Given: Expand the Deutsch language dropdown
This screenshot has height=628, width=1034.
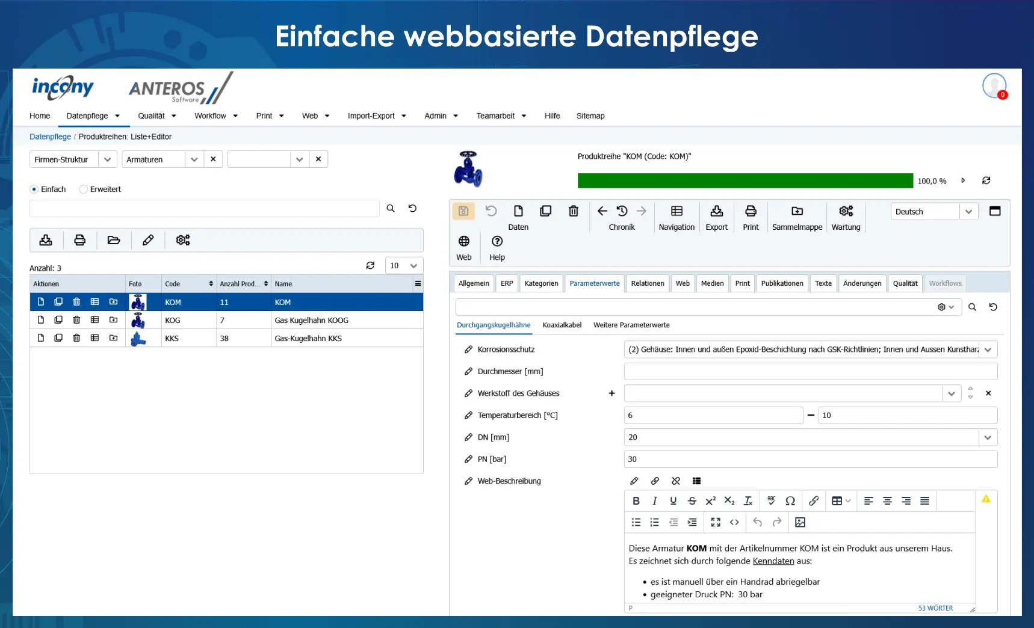Looking at the screenshot, I should [968, 212].
